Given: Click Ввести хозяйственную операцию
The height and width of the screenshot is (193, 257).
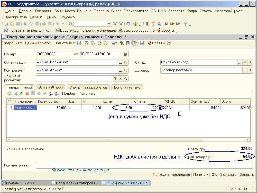Looking at the screenshot, I should click(x=86, y=31).
